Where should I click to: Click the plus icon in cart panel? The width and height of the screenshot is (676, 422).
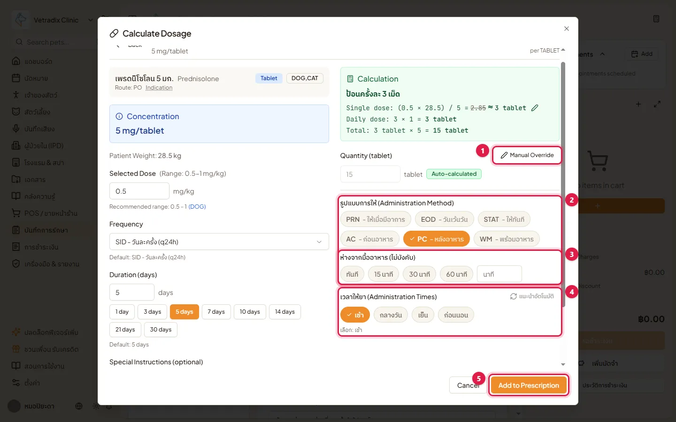[x=638, y=104]
